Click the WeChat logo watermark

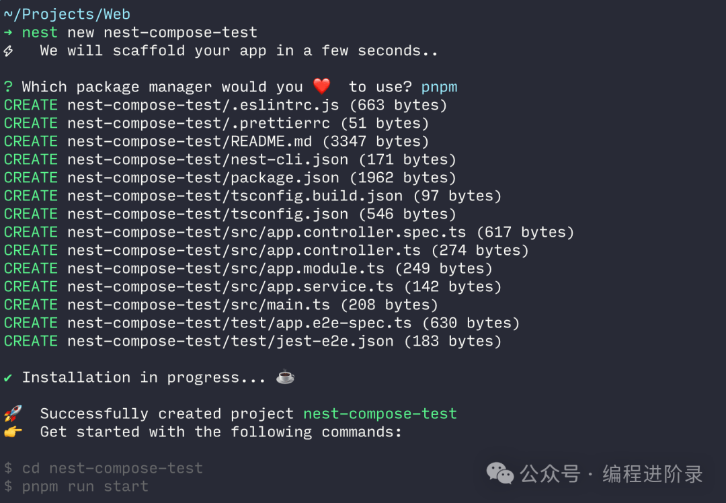[500, 473]
